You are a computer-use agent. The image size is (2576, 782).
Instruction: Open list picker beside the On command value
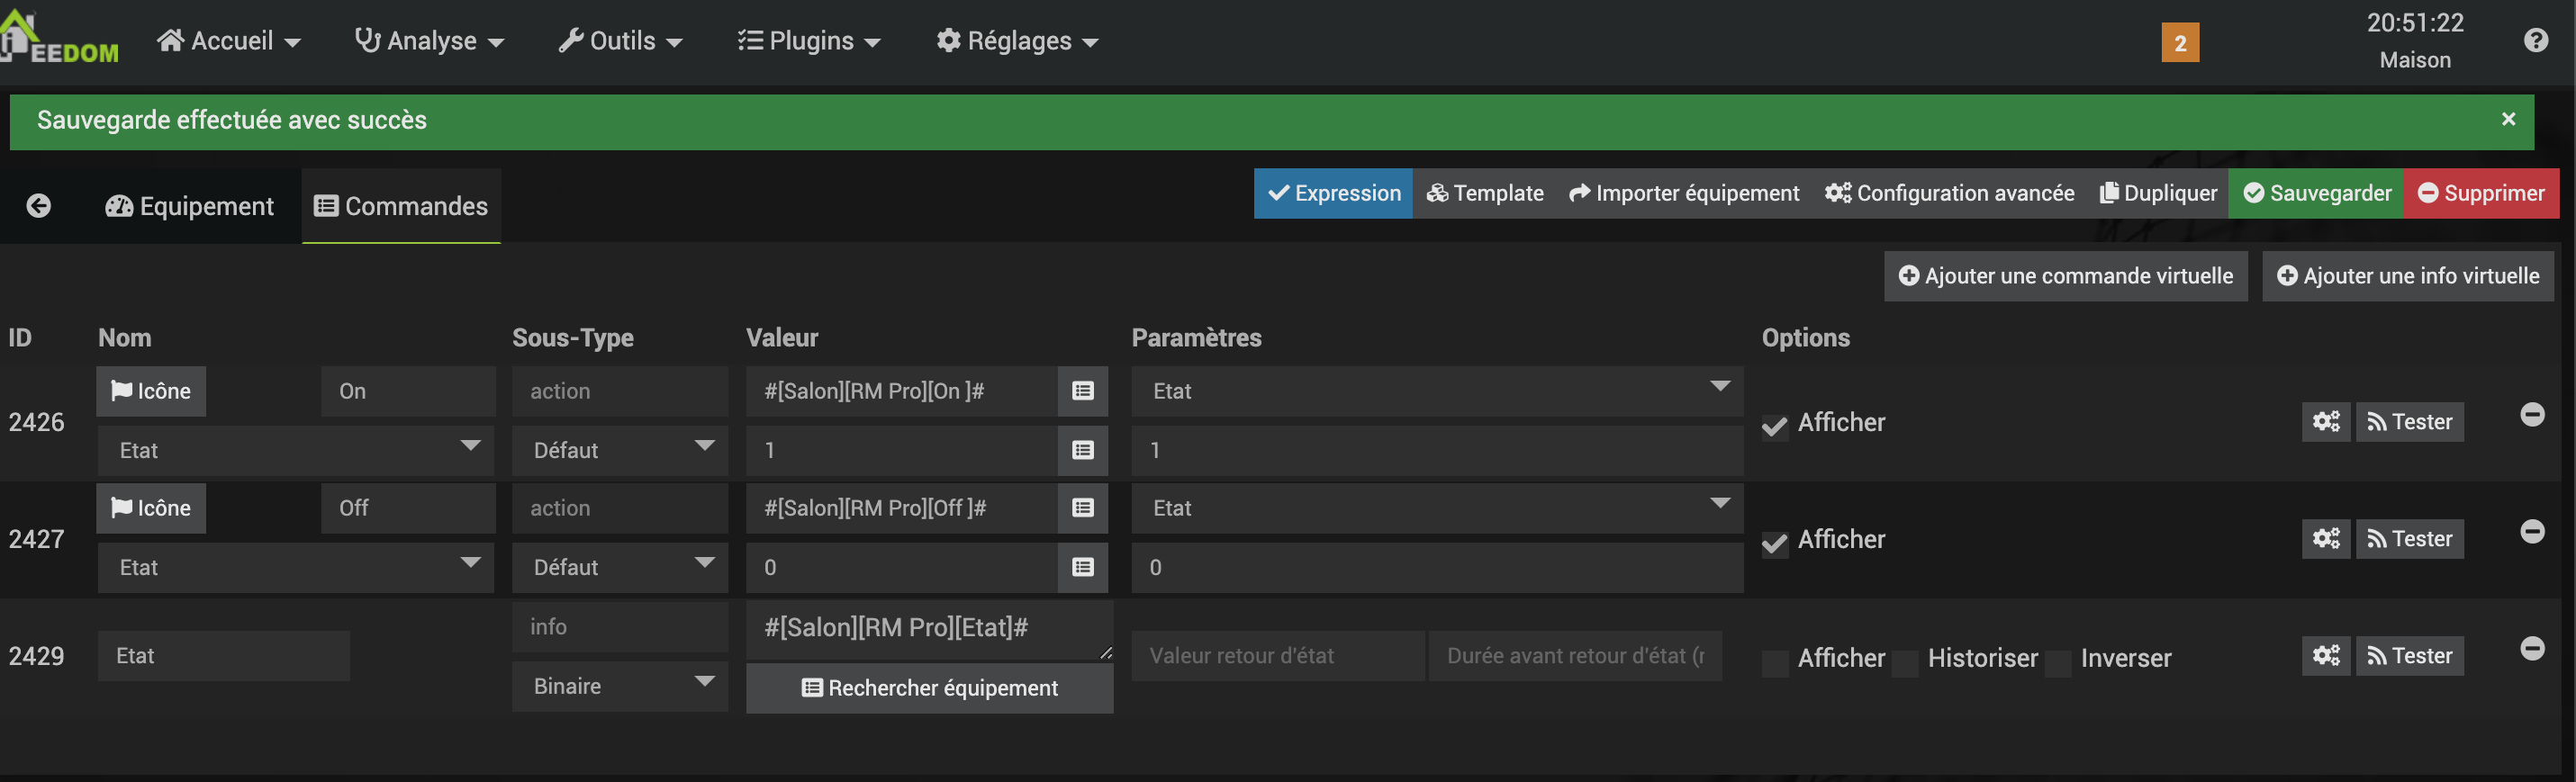pos(1082,391)
